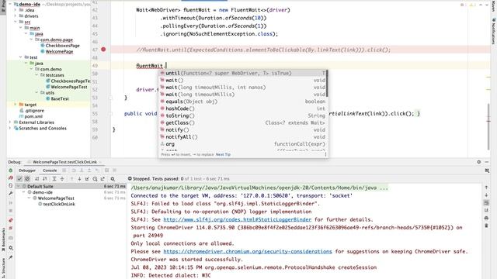This screenshot has width=497, height=279.
Task: Click Sort by Duration icon in test toolbar
Action: pyautogui.click(x=45, y=179)
